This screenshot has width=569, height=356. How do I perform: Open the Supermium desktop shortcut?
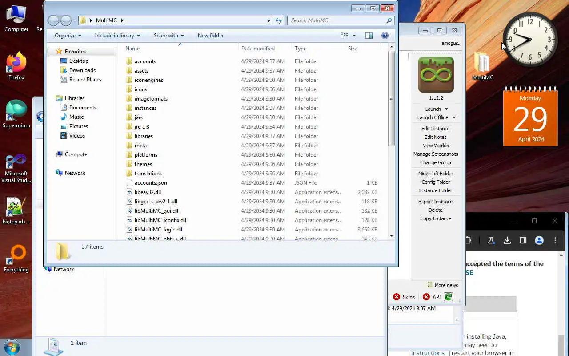(16, 114)
